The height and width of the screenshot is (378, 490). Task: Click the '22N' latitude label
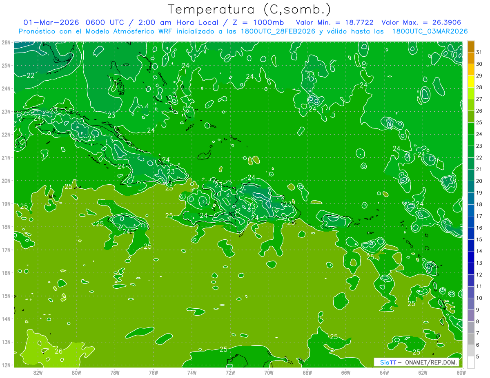[x=6, y=135]
